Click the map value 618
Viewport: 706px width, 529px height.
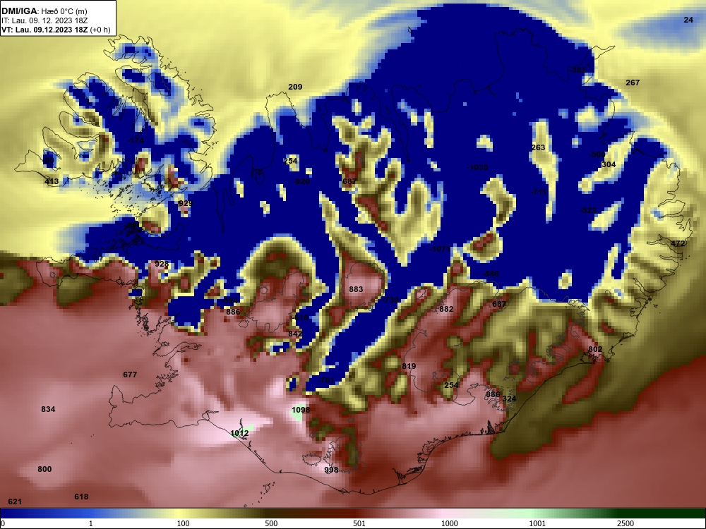click(x=81, y=497)
